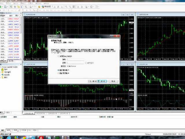Open the Periods clock icon
Image resolution: width=185 pixels, height=139 pixels.
(x=91, y=7)
